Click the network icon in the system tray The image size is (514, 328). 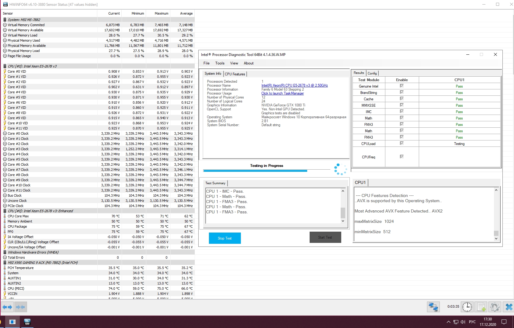click(456, 322)
